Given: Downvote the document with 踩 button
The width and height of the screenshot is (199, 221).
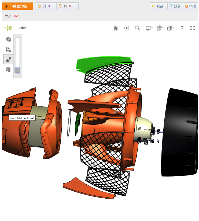Looking at the screenshot, I should click(x=67, y=6).
